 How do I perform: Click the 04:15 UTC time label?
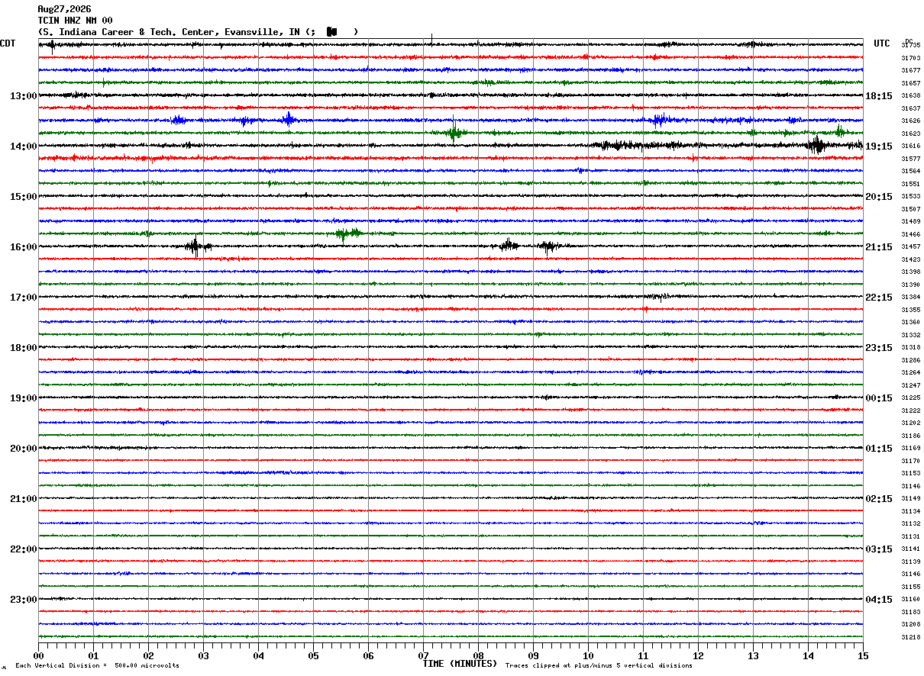point(879,600)
